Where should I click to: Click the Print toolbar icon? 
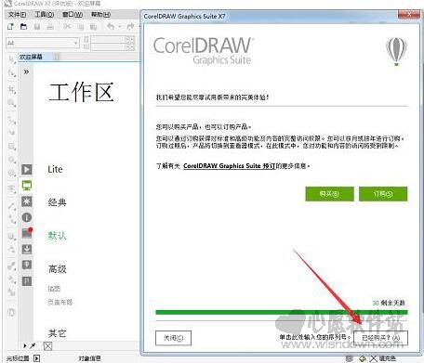pyautogui.click(x=50, y=27)
